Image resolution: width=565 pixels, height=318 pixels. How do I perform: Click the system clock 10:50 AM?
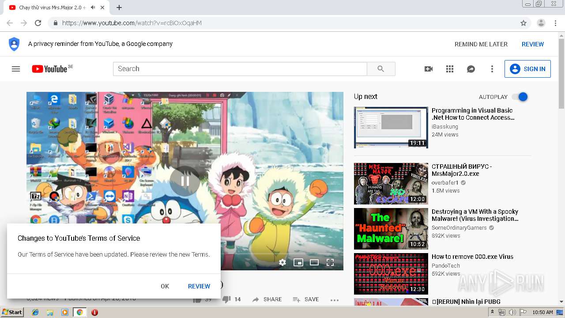tap(543, 312)
